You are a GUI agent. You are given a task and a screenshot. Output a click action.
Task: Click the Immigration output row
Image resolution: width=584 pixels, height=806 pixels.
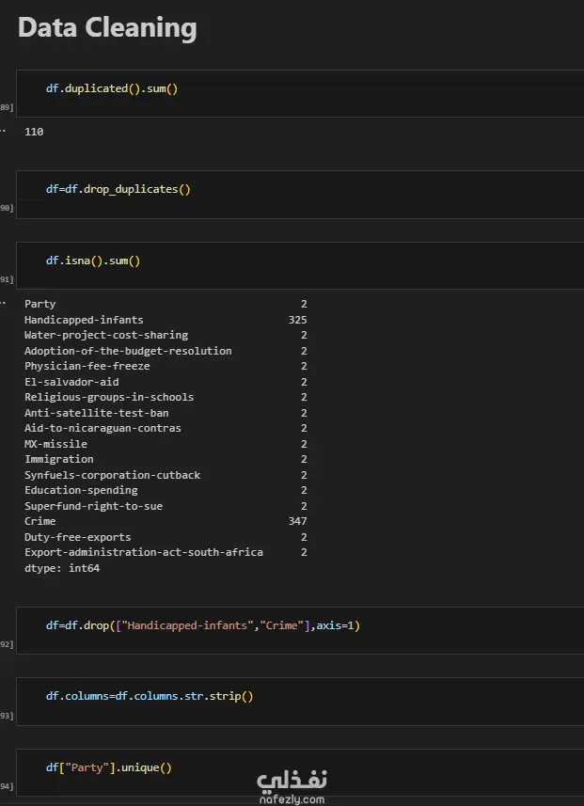59,459
